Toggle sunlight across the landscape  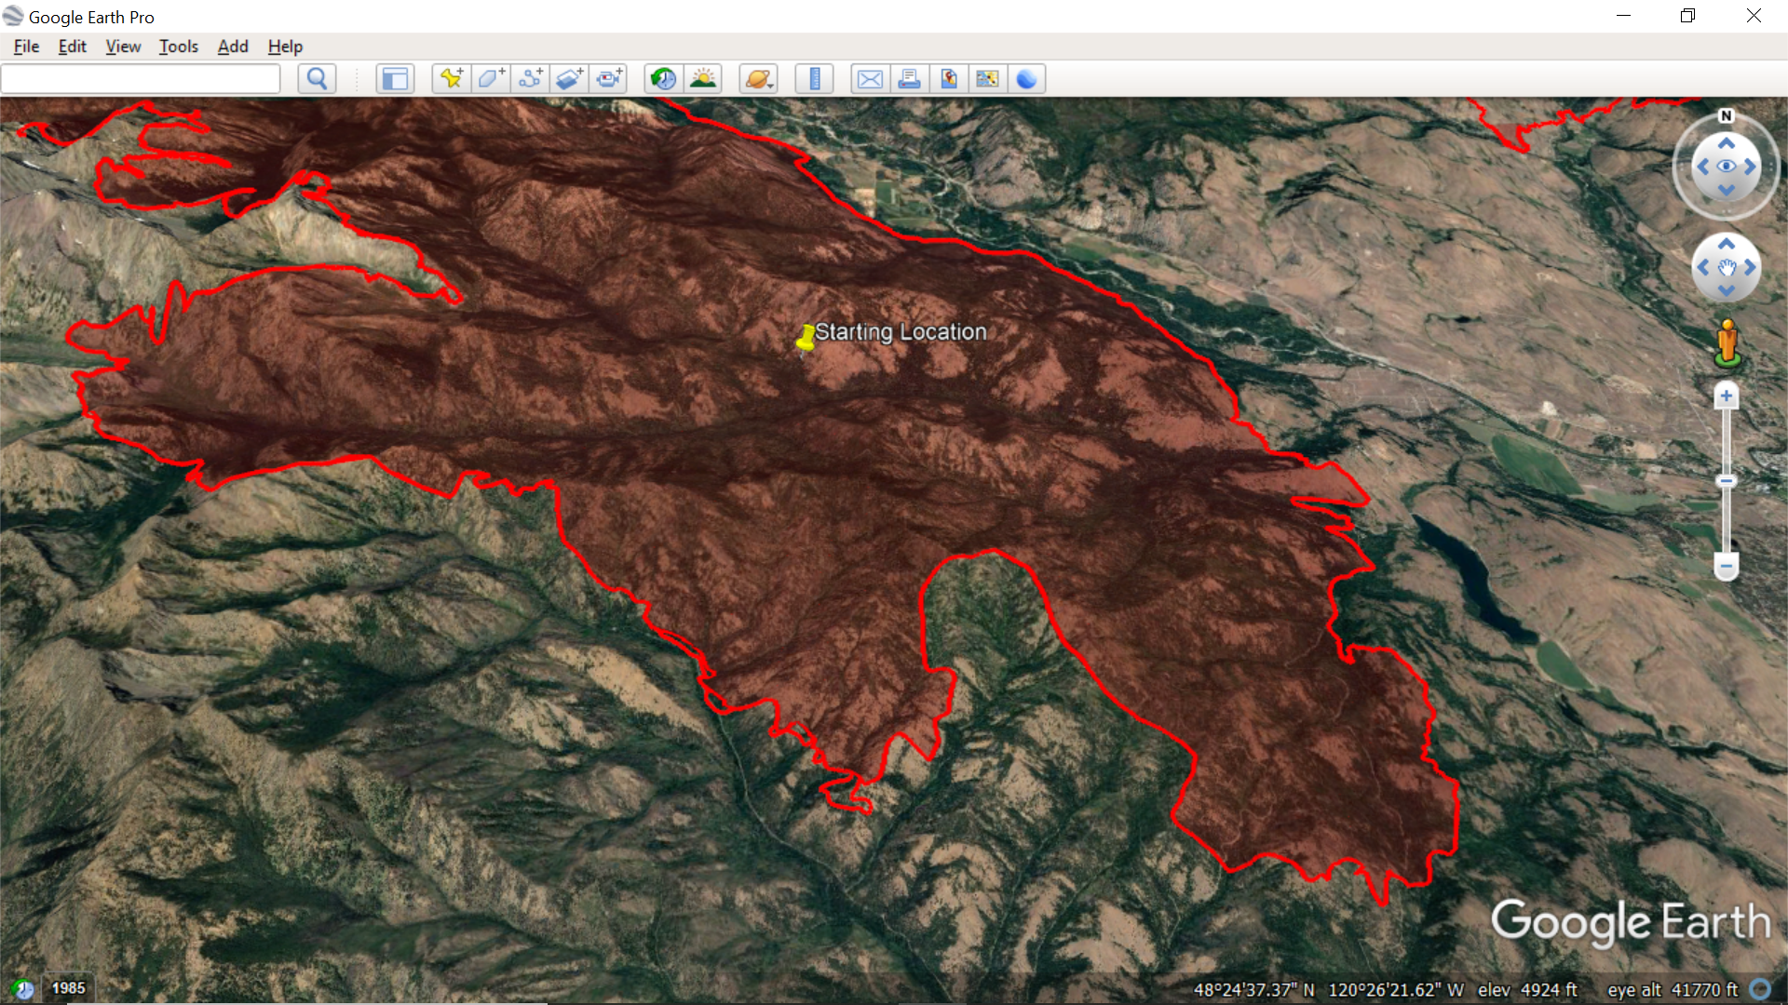(703, 79)
